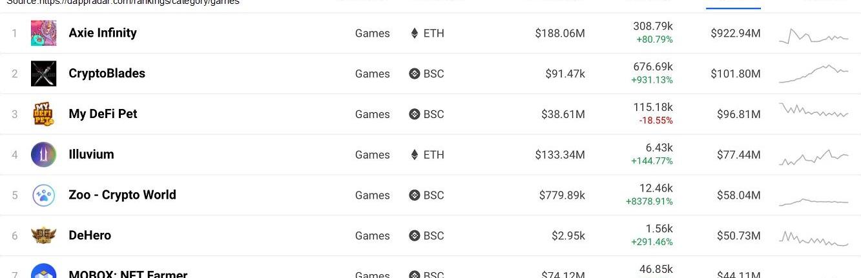861x278 pixels.
Task: Click the Zoo - Crypto World paw icon
Action: 43,195
